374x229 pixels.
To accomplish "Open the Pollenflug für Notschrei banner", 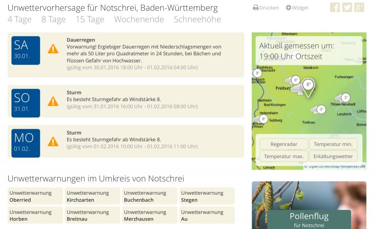I will point(309,205).
